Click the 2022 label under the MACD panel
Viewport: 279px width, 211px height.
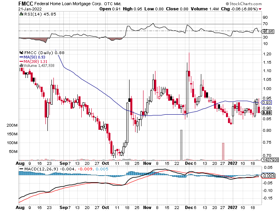pyautogui.click(x=232, y=207)
